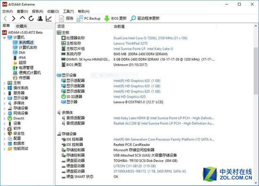Open the 文件(F) menu
The width and height of the screenshot is (259, 186).
[x=8, y=11]
